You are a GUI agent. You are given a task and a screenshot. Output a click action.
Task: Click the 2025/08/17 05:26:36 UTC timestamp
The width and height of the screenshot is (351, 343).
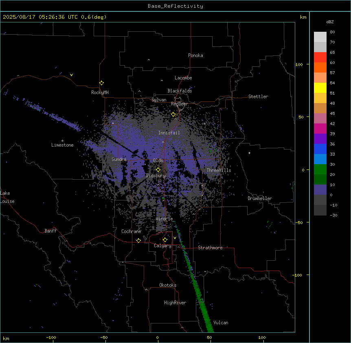(40, 17)
